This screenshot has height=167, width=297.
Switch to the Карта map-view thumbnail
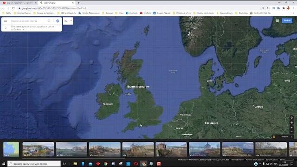tap(11, 149)
